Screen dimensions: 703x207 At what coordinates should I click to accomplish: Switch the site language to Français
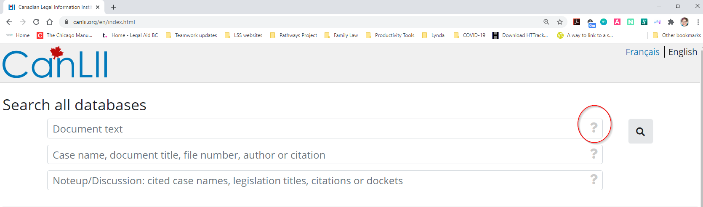point(642,52)
